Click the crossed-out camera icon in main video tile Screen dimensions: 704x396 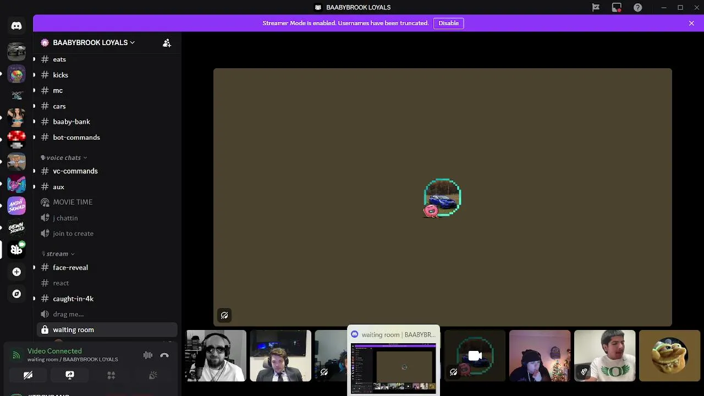pos(224,315)
